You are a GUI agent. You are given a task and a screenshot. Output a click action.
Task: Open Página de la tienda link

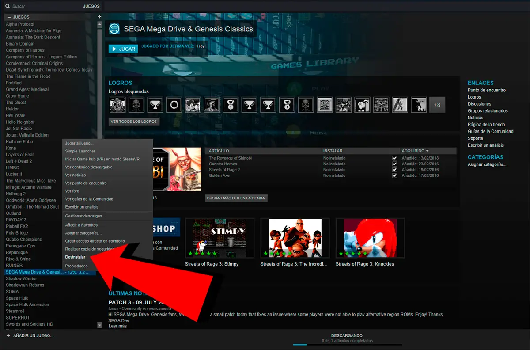point(486,125)
